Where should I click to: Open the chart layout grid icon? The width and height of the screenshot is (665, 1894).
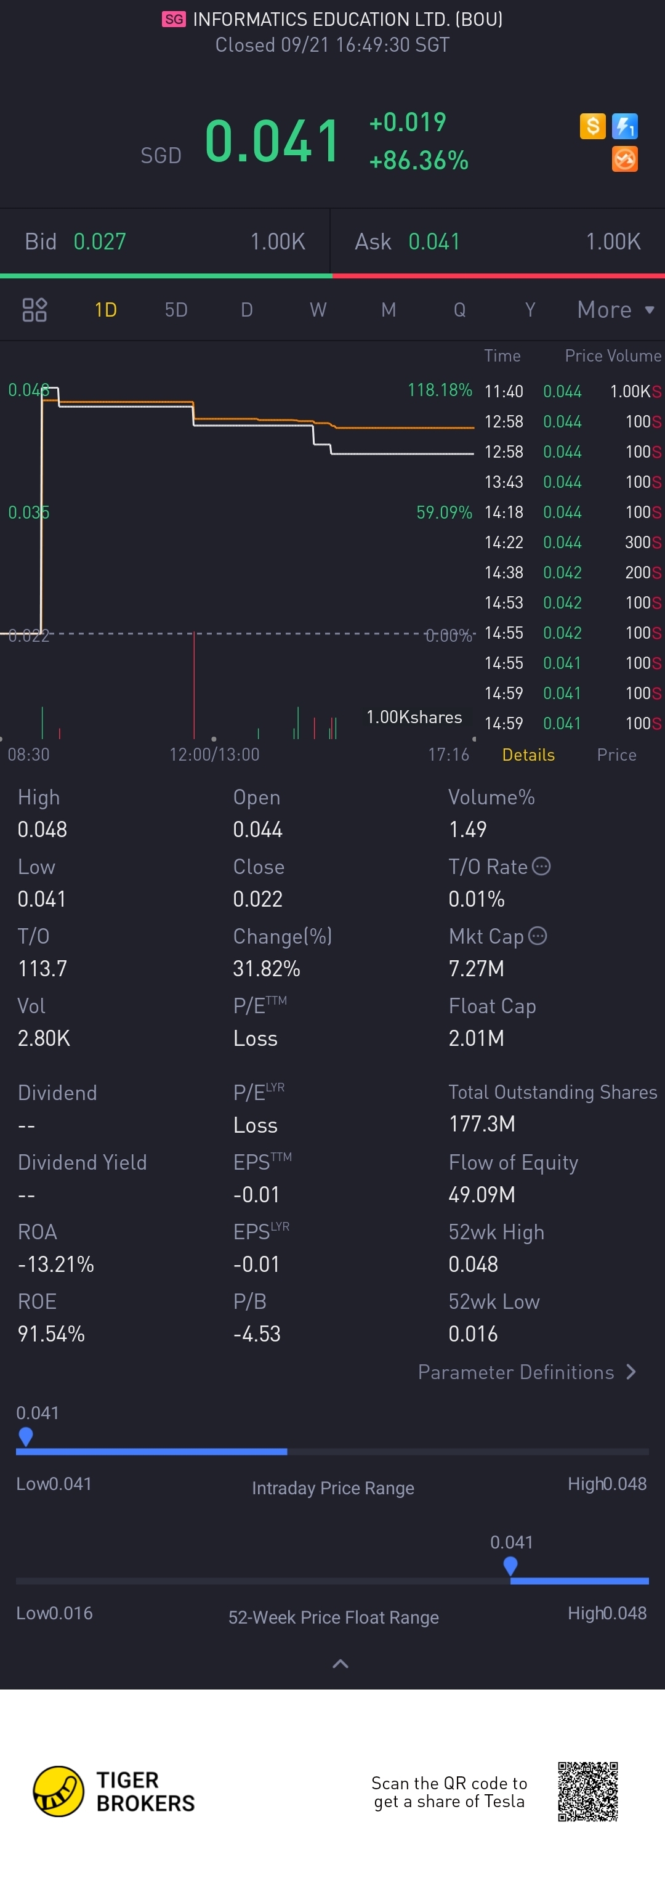coord(34,310)
